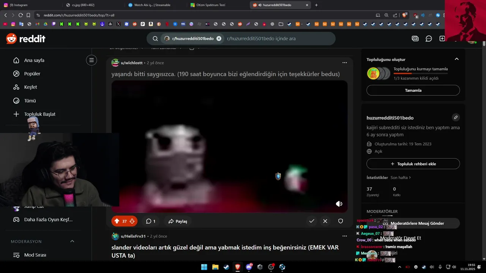Open the page zoom icon in address bar

coord(387,15)
